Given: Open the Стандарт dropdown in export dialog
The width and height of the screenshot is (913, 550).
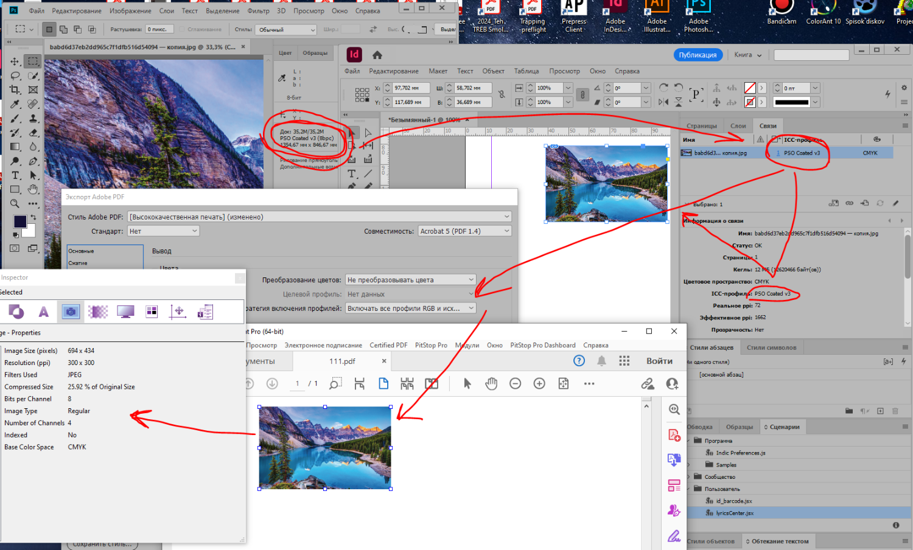Looking at the screenshot, I should 163,231.
